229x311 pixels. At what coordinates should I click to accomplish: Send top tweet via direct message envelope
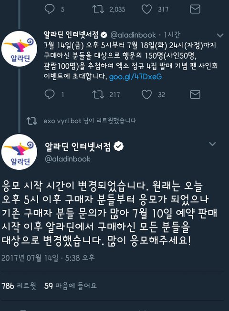[x=195, y=9]
